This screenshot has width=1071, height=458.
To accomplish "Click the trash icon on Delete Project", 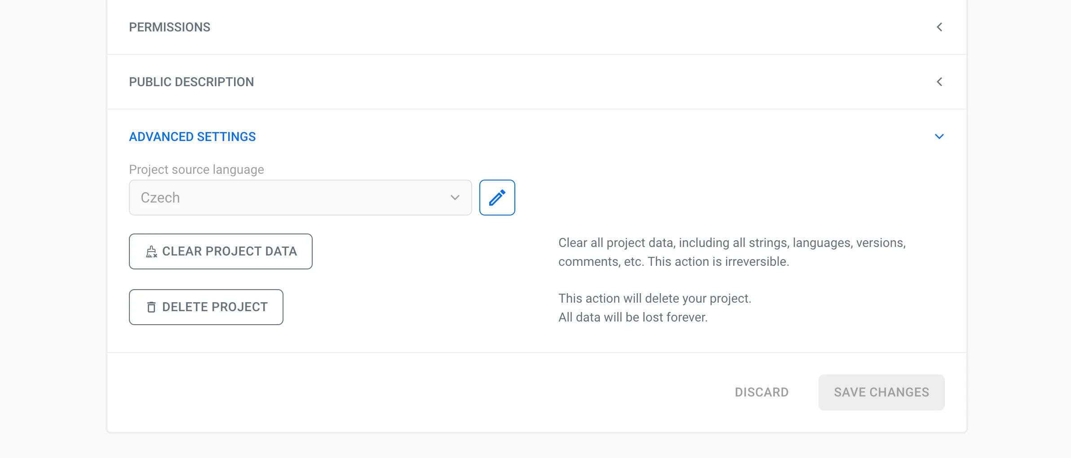I will (x=151, y=307).
